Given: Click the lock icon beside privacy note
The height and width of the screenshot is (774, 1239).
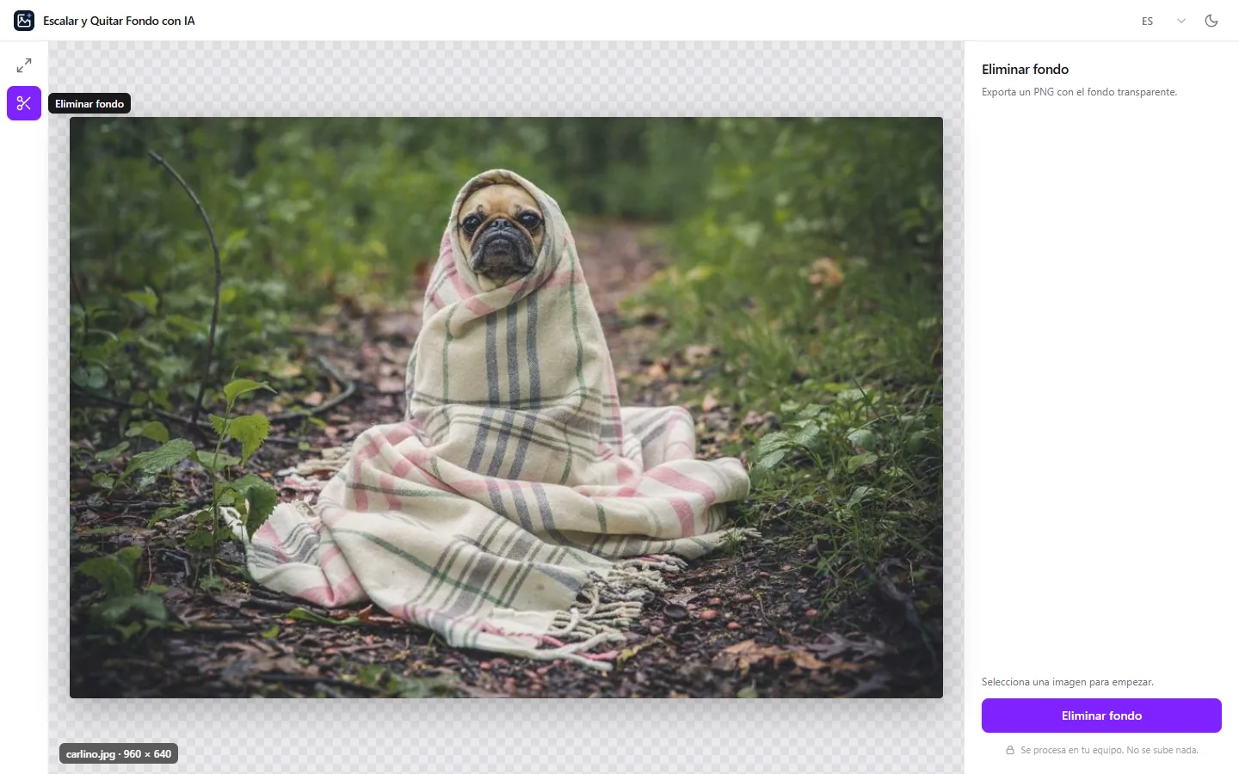Looking at the screenshot, I should pos(1010,750).
